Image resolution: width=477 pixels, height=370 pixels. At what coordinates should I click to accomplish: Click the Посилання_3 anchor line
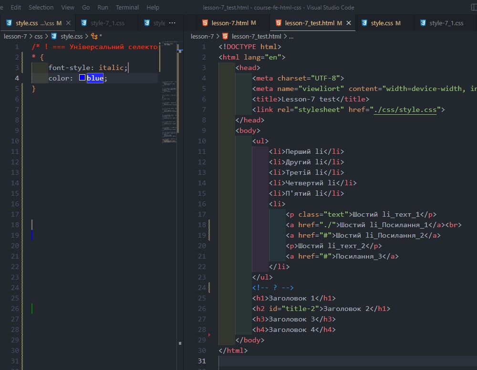point(342,256)
